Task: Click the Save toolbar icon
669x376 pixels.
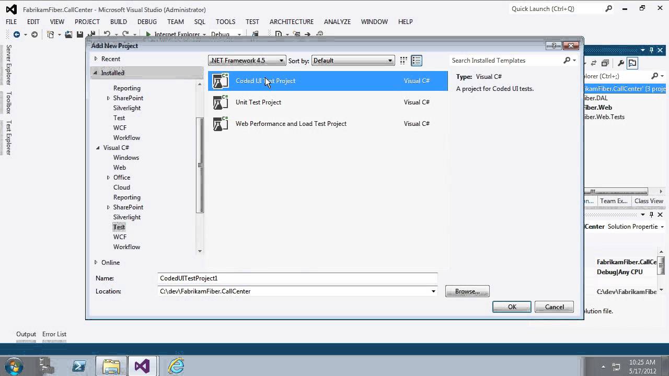Action: [80, 34]
